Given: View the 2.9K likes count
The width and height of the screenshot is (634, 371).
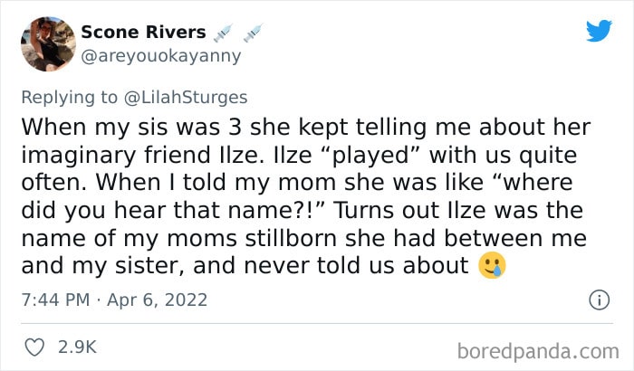Looking at the screenshot, I should (77, 347).
